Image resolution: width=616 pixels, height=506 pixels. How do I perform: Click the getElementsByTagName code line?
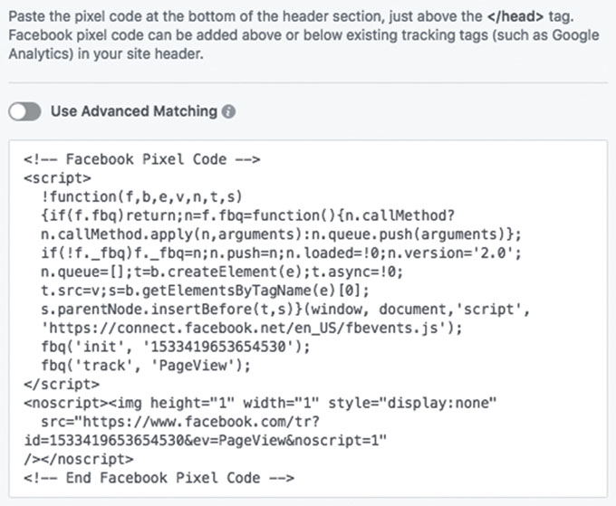pos(205,291)
